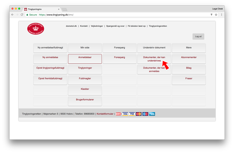The image size is (234, 153).
Task: Click the first VISA card icon
Action: click(x=125, y=114)
